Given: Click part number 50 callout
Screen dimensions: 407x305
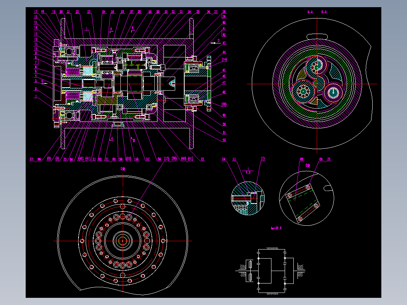Looking at the screenshot, I should 224,124.
